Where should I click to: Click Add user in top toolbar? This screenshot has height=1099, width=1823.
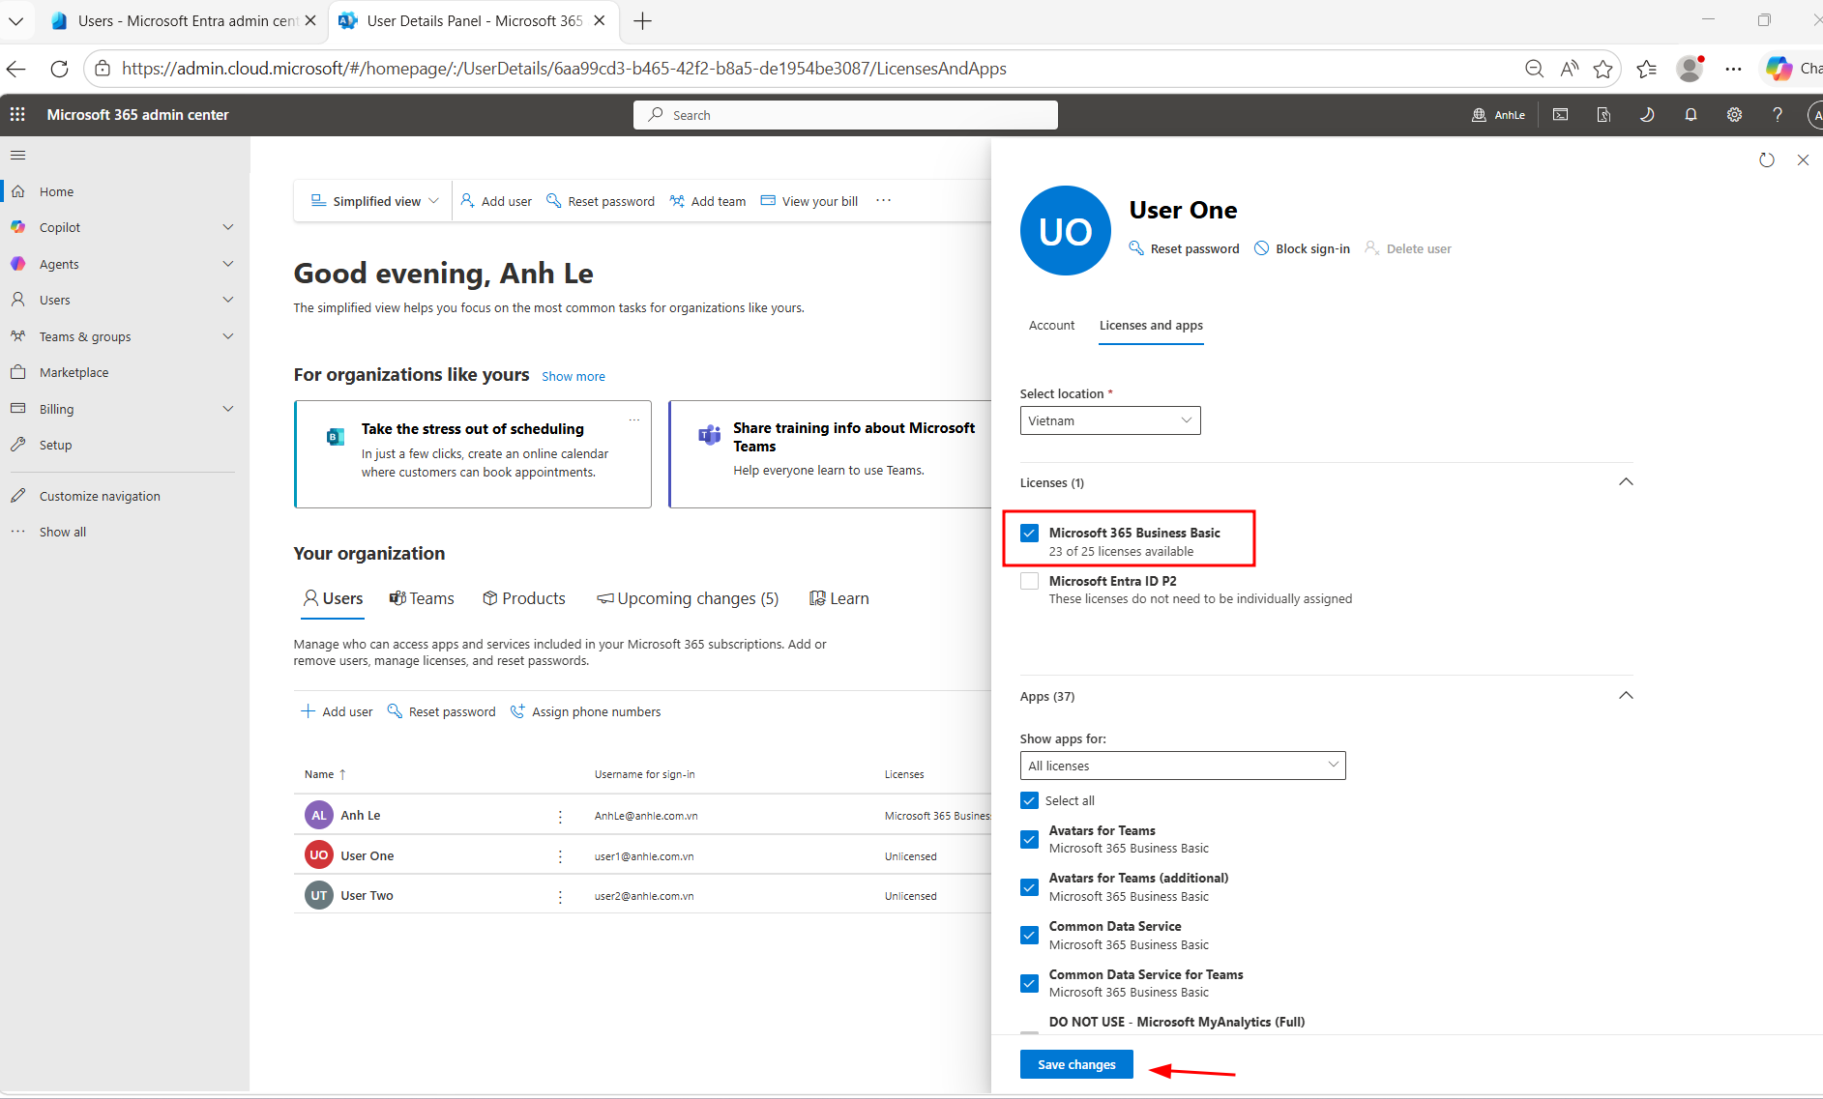(496, 201)
